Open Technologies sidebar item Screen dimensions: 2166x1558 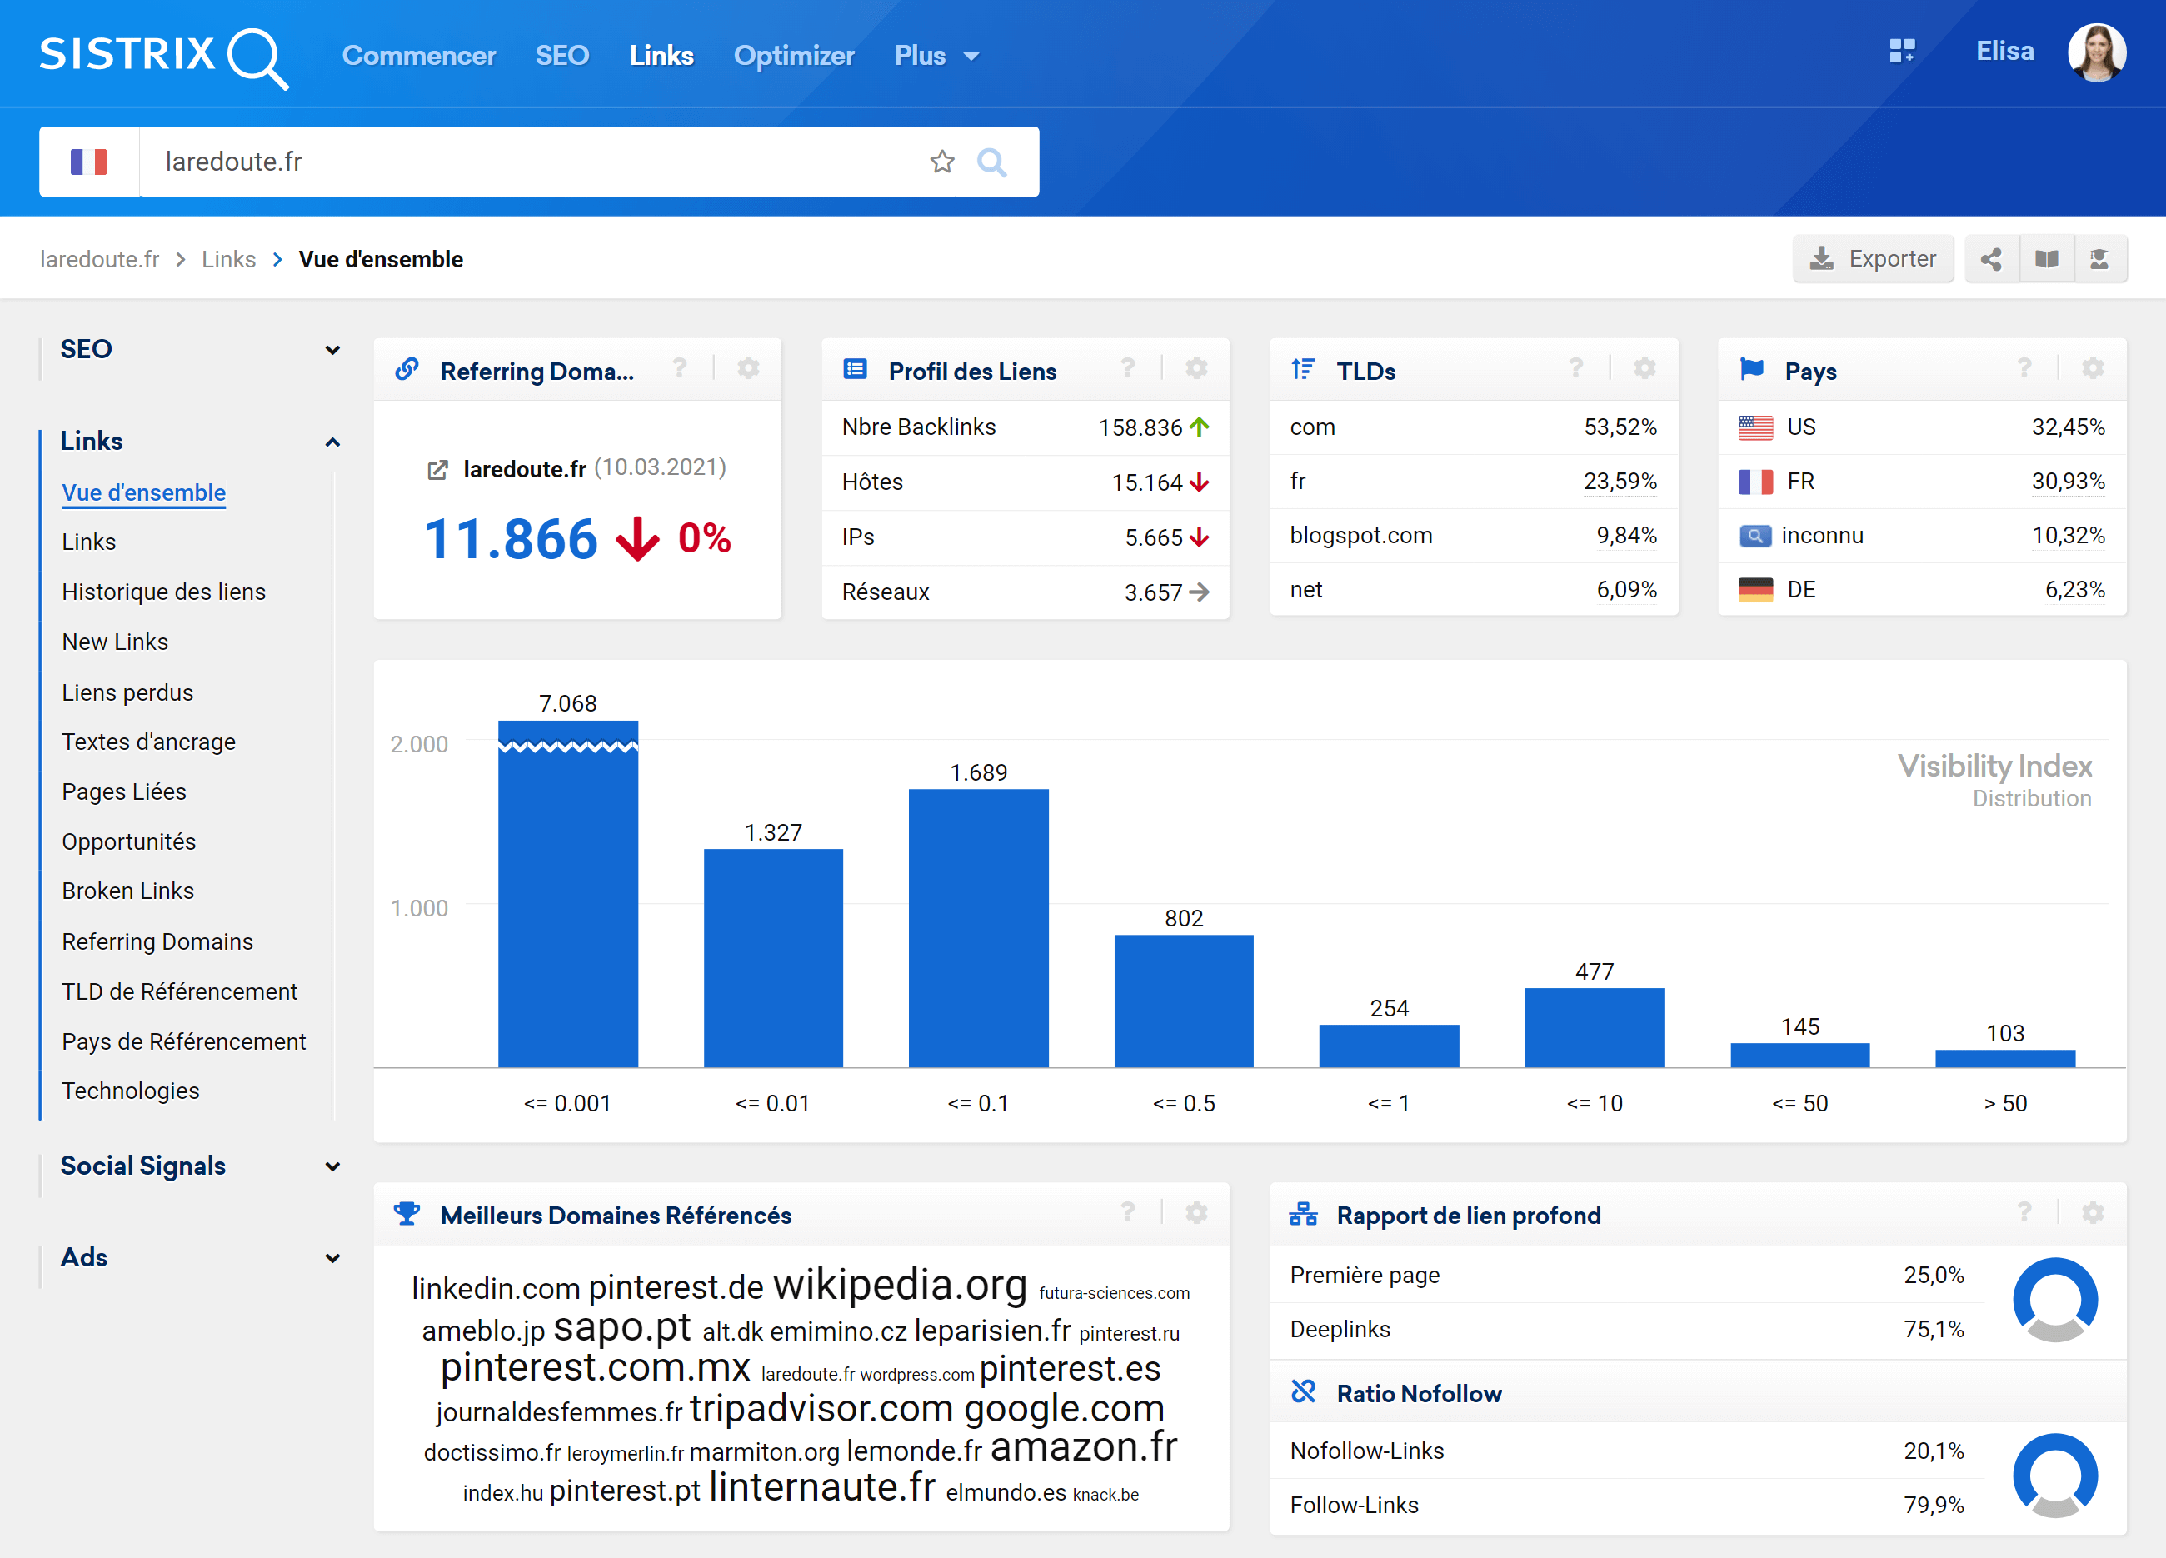coord(131,1091)
